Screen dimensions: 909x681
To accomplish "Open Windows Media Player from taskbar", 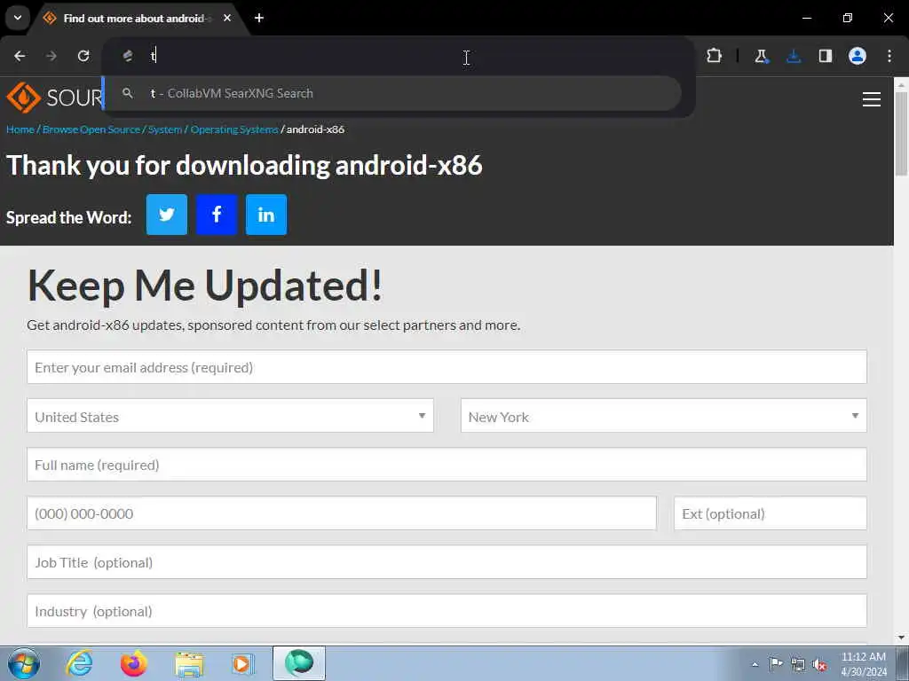I will [242, 664].
